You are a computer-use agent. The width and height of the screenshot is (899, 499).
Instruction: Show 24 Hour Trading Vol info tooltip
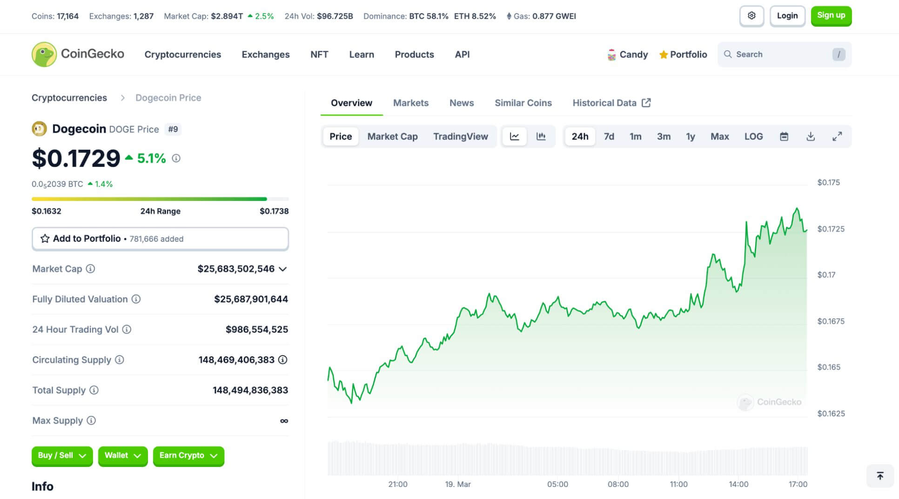tap(127, 329)
